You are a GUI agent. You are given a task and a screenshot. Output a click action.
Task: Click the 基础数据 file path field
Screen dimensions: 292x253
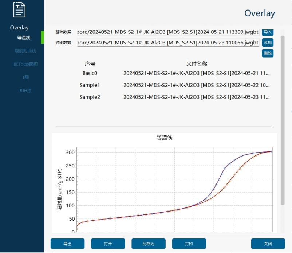[168, 32]
